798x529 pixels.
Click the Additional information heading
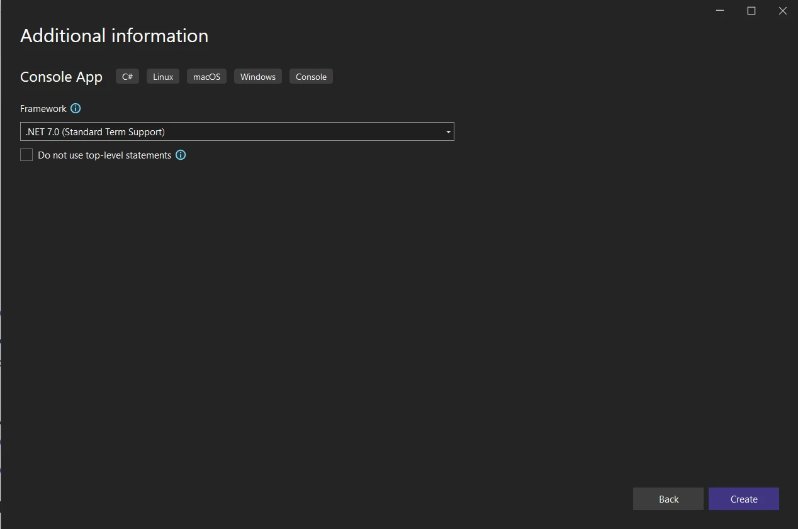114,36
